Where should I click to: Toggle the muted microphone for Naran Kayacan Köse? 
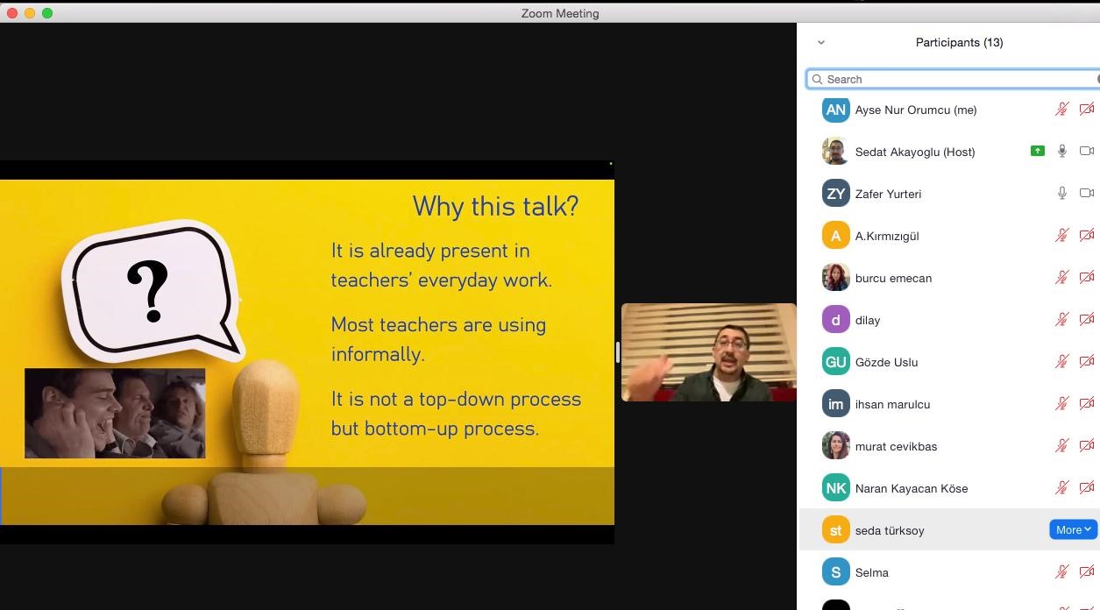[1061, 487]
